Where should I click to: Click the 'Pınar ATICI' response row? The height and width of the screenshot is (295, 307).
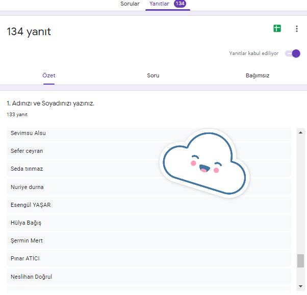click(x=148, y=258)
